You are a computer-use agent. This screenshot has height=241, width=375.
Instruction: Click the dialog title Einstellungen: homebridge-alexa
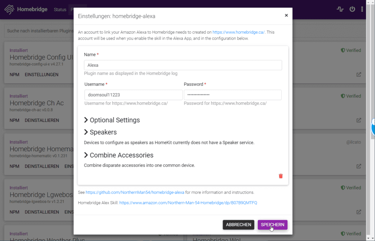pos(116,16)
